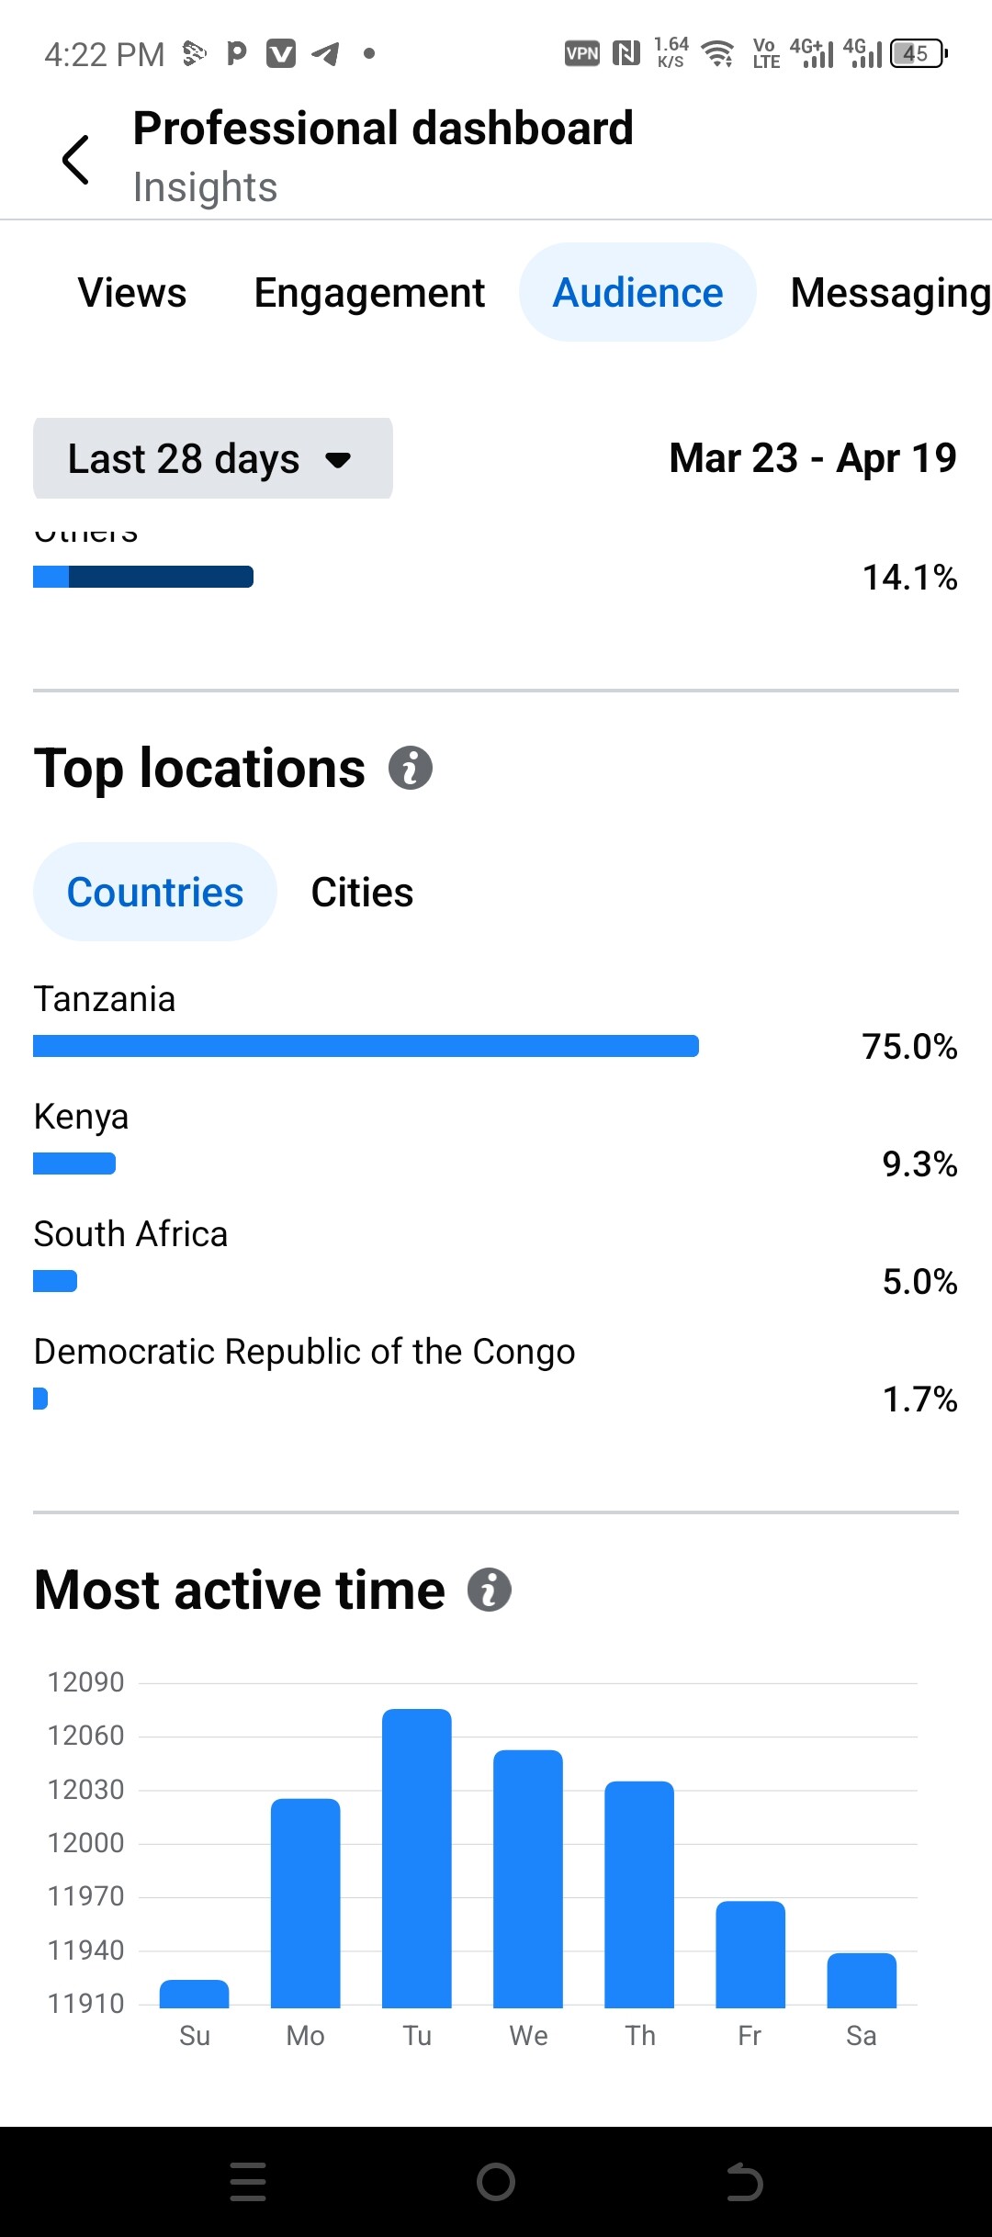The width and height of the screenshot is (992, 2237).
Task: Switch to Engagement tab
Action: (x=369, y=293)
